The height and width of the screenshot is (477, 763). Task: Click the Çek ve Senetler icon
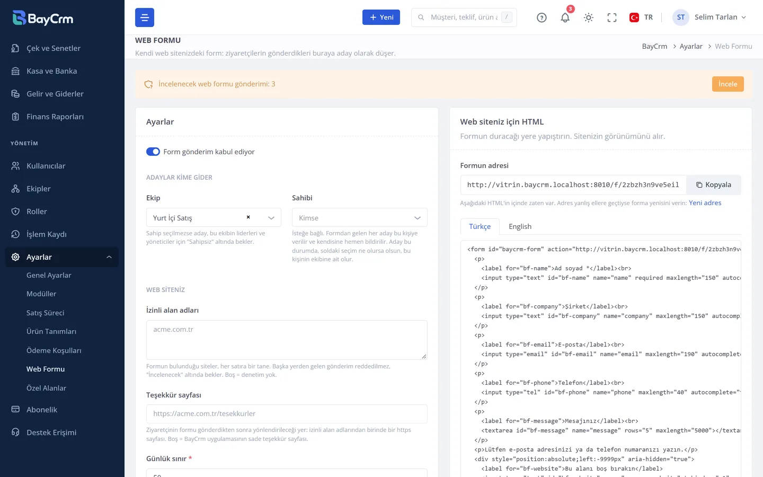coord(15,48)
